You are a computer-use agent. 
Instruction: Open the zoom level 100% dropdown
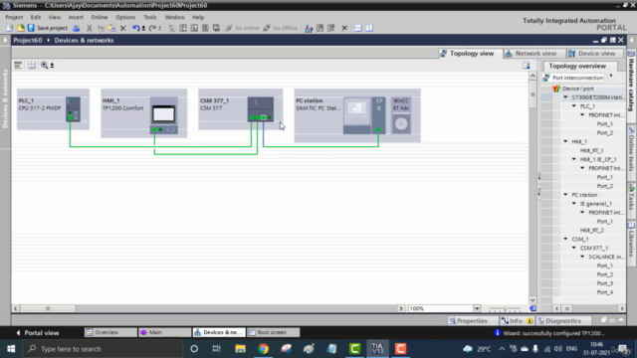477,308
